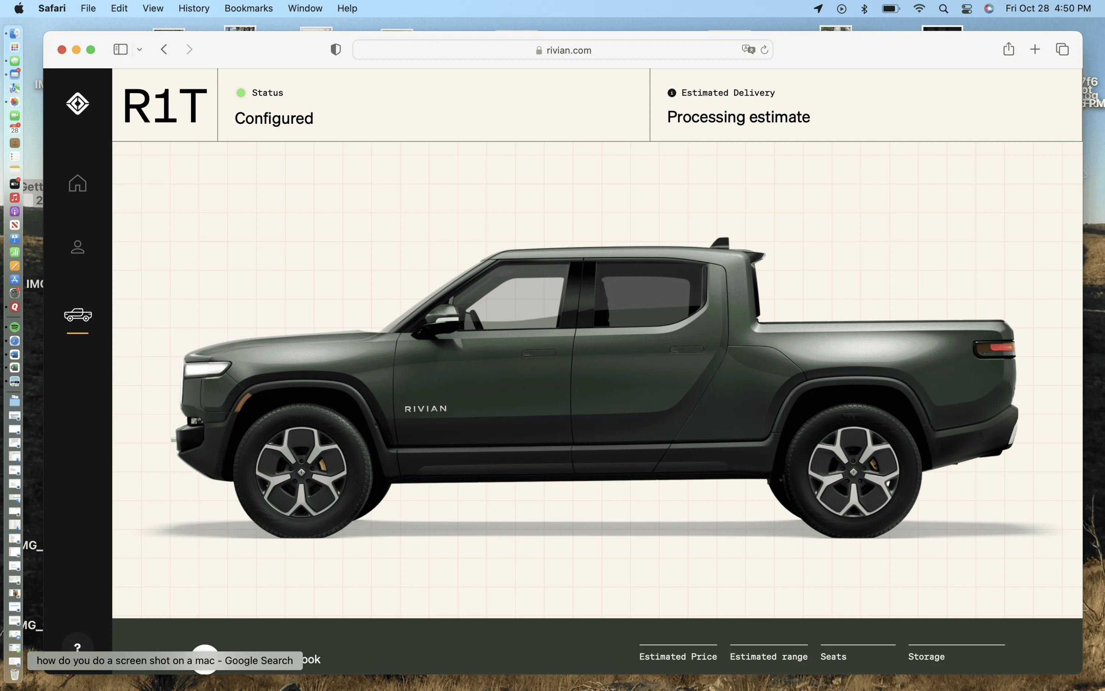Open FaceTime from the Dock
Image resolution: width=1105 pixels, height=691 pixels.
point(15,115)
